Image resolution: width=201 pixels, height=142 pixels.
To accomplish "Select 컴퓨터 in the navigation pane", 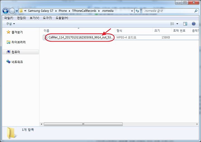I will (x=16, y=52).
